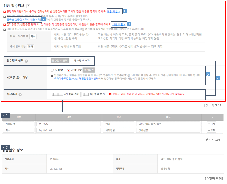Screen dimensions: 227x184
Task: Click 예시화면 button
Action: point(89,70)
